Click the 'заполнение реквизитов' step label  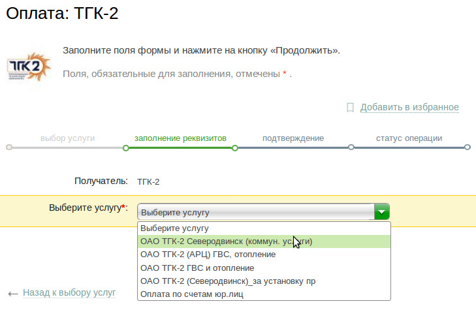180,138
